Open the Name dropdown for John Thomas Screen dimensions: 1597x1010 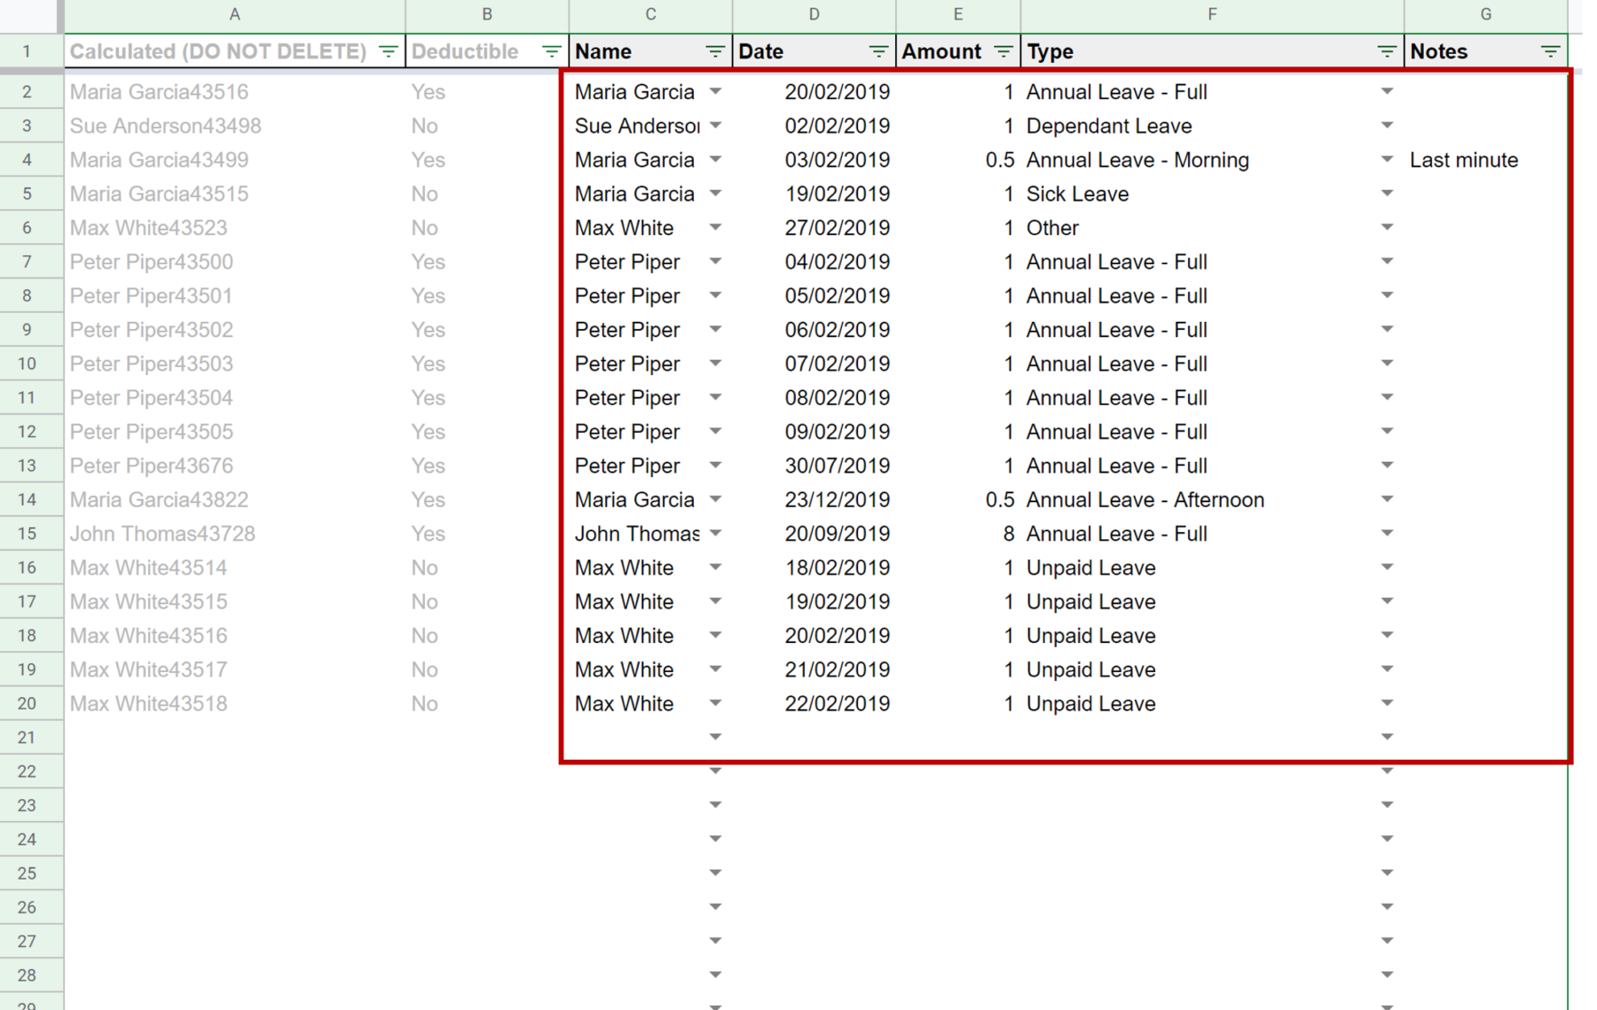tap(715, 533)
